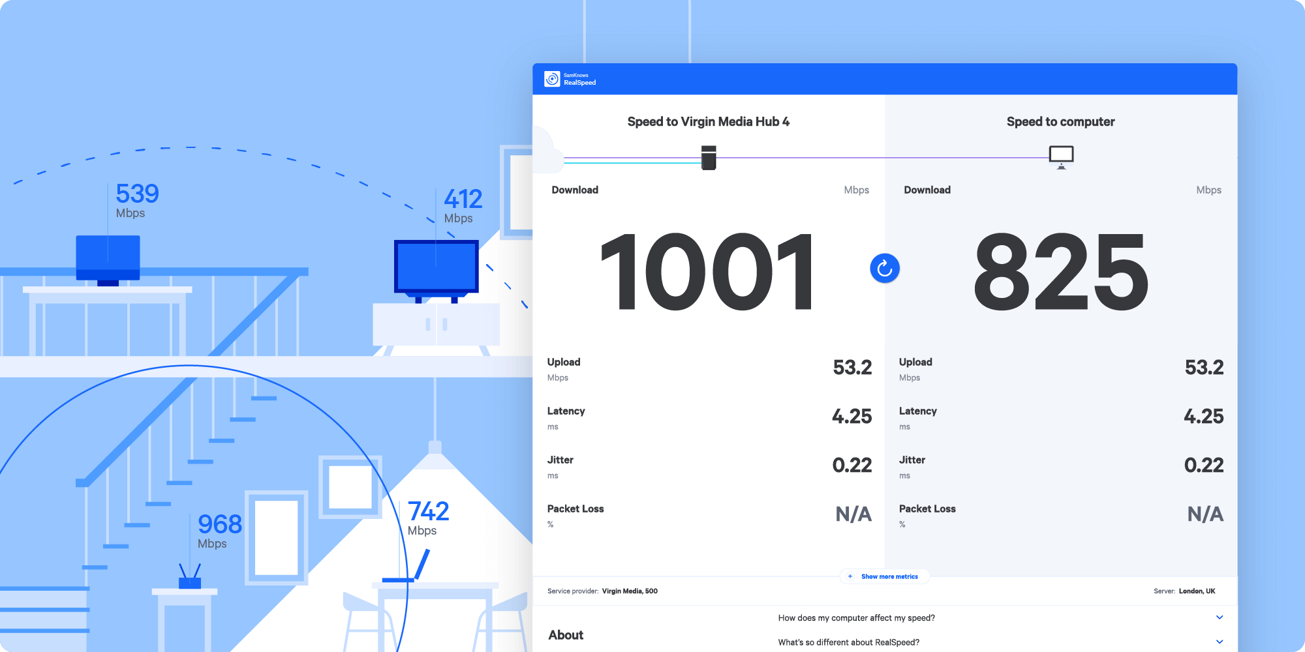Screen dimensions: 1305x652
Task: Click the plus icon beside Show more metrics
Action: click(850, 576)
